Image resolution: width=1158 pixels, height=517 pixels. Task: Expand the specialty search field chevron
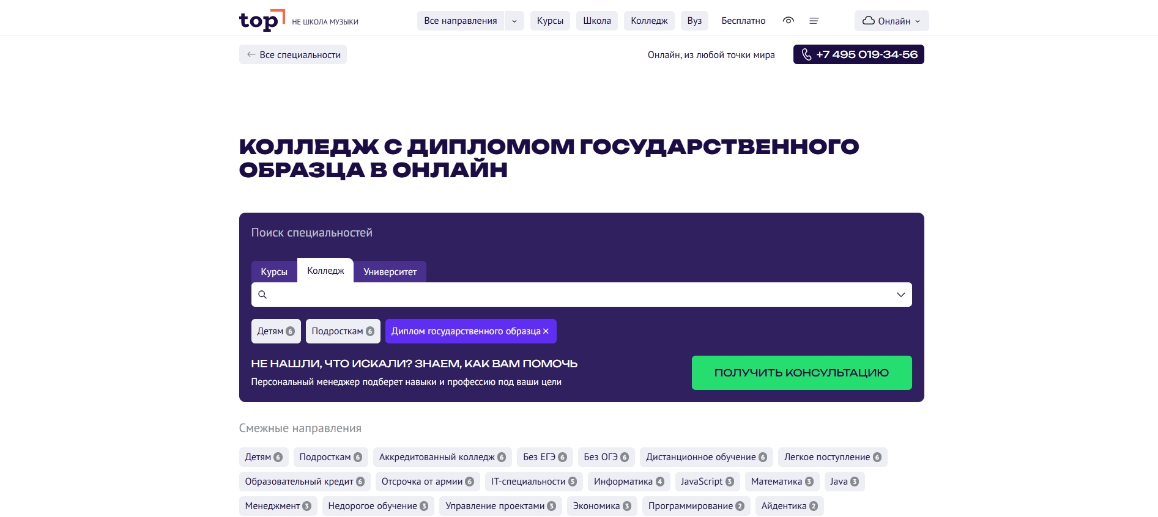(x=900, y=295)
